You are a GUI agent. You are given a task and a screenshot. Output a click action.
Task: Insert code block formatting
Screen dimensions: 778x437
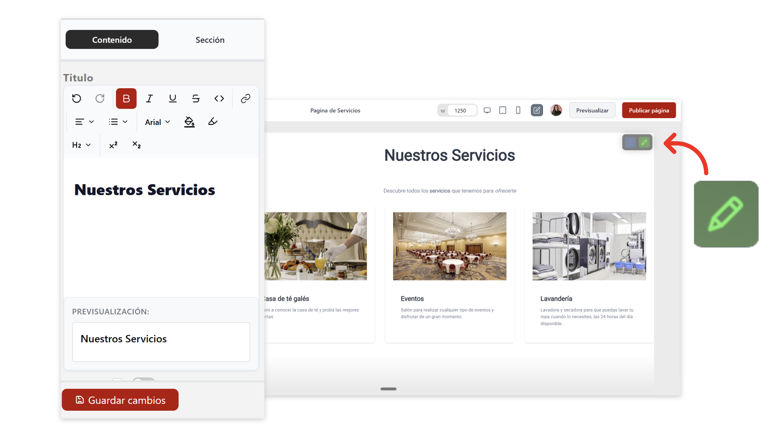[219, 98]
